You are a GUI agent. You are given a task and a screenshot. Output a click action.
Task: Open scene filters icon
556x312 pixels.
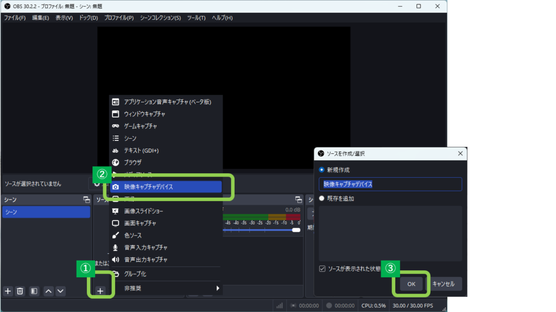(34, 291)
